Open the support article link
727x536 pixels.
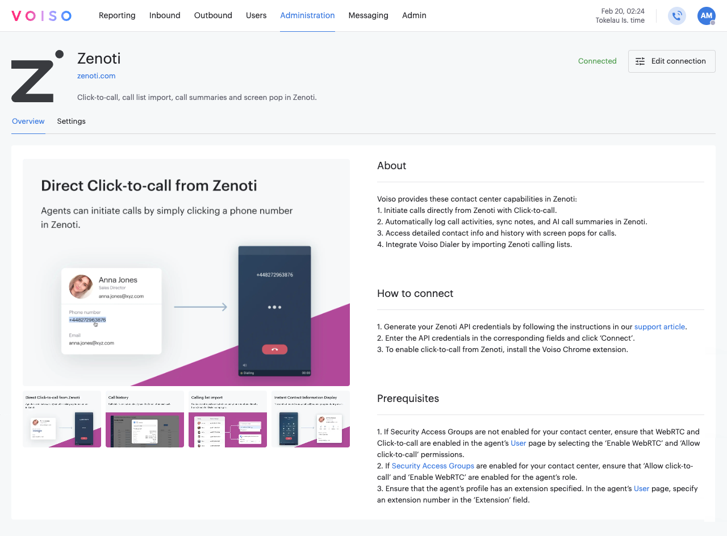659,326
